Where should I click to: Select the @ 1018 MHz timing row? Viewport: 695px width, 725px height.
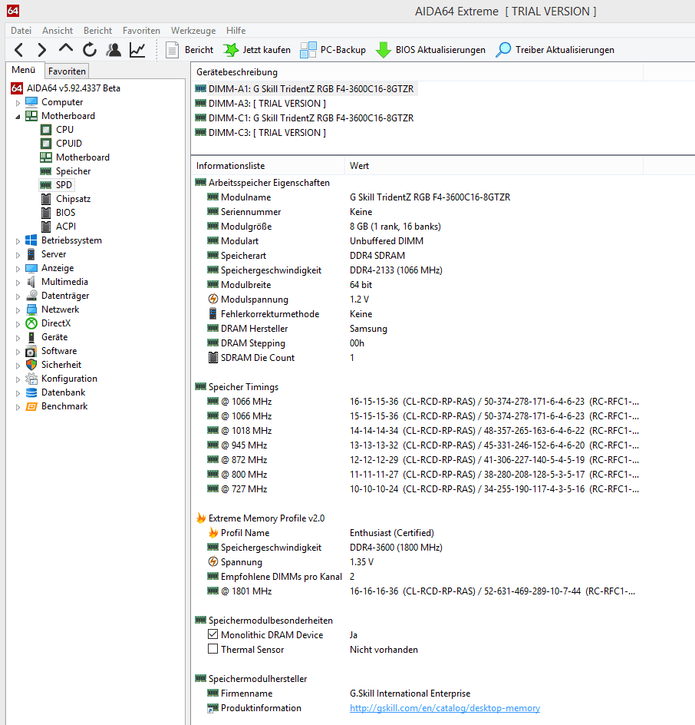pyautogui.click(x=423, y=431)
